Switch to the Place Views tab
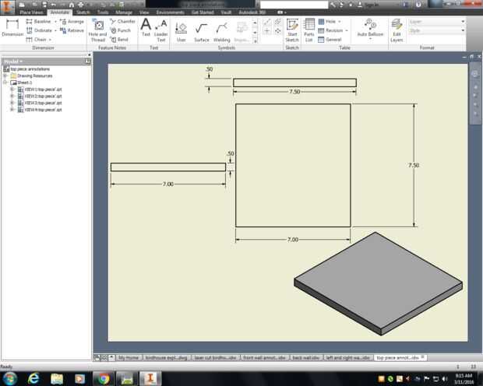 pos(31,12)
